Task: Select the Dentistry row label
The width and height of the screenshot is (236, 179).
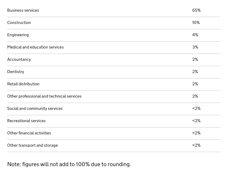Action: pyautogui.click(x=16, y=72)
